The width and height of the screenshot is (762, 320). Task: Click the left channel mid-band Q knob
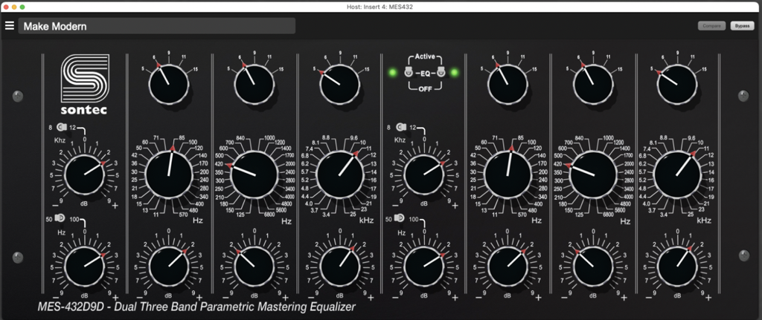point(254,85)
